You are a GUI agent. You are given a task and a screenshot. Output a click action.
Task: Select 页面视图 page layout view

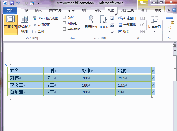coord(11,25)
